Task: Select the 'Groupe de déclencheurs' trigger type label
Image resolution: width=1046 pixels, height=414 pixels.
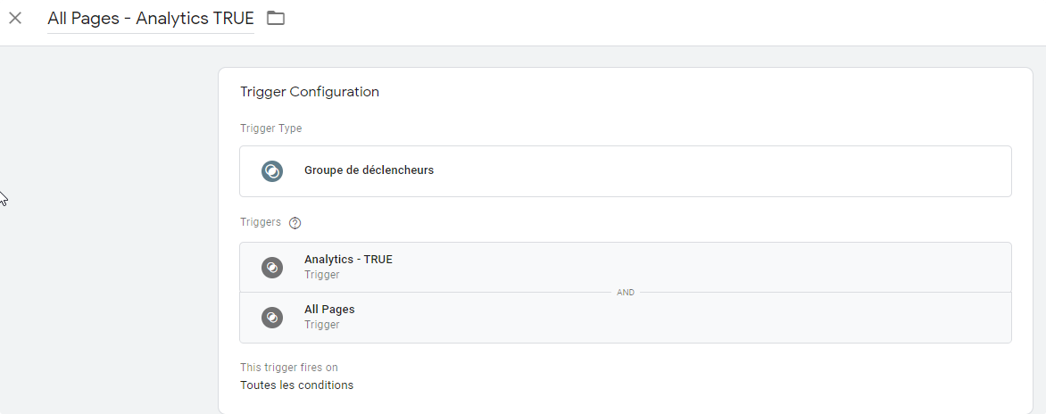Action: pos(369,170)
